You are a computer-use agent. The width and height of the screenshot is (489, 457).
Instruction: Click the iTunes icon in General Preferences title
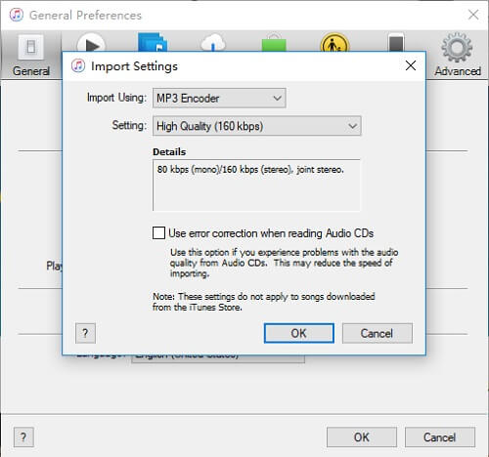pyautogui.click(x=17, y=15)
